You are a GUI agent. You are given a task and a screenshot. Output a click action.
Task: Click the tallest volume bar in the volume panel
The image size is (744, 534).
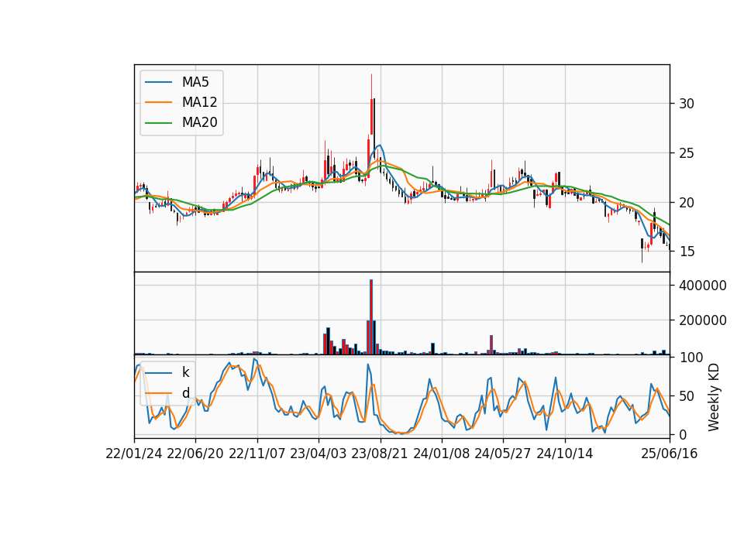(371, 317)
